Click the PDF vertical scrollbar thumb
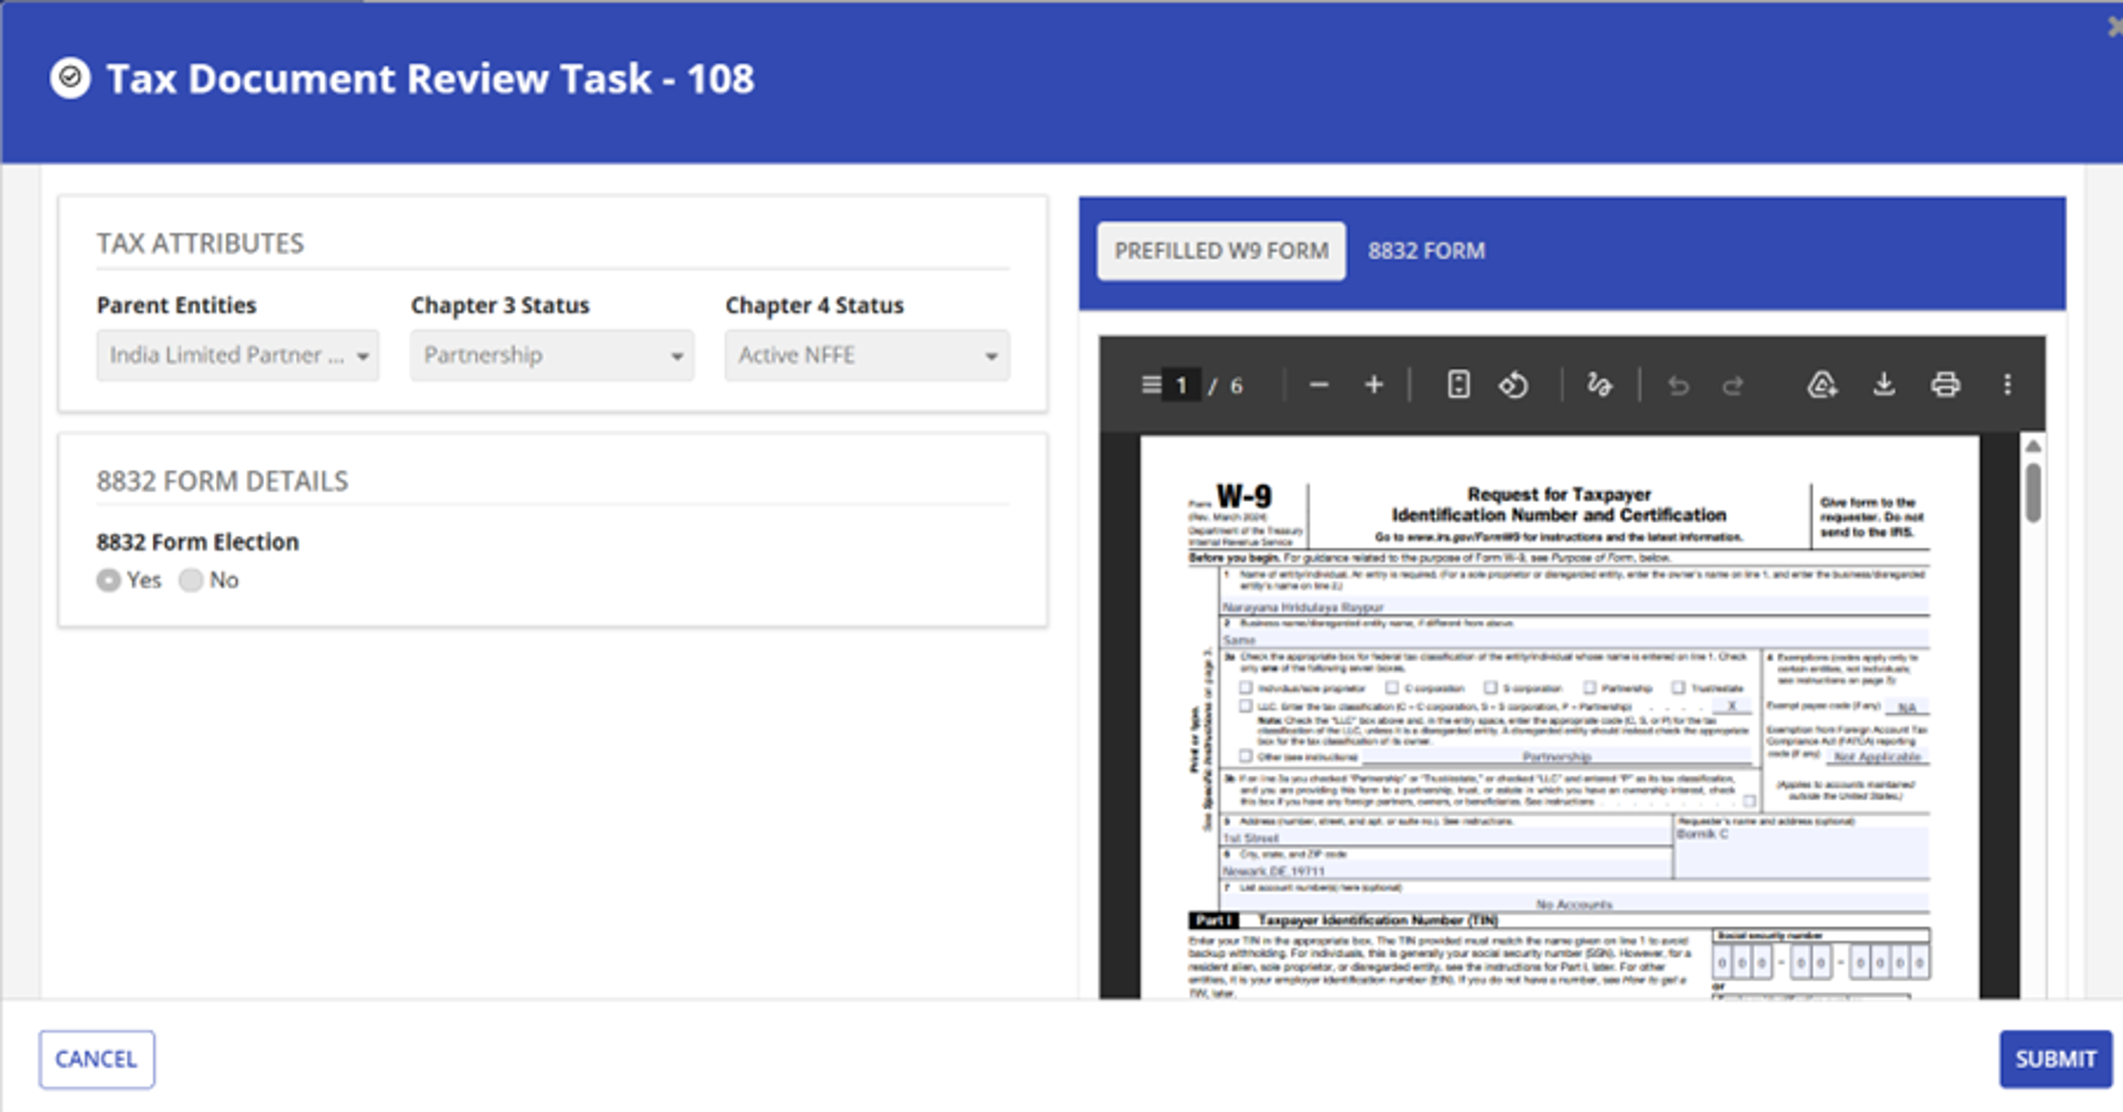Screen dimensions: 2123x1112 pos(2033,492)
